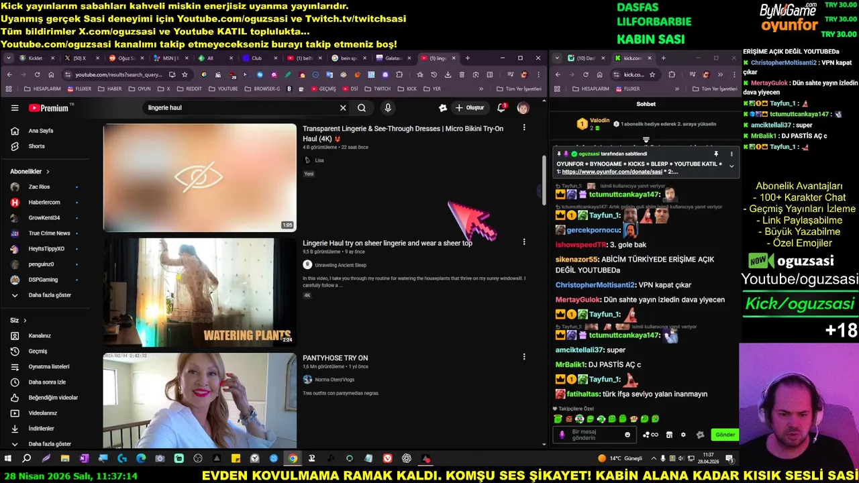Screen dimensions: 859x483
Task: Open a new tab in YouTube window
Action: pyautogui.click(x=468, y=58)
